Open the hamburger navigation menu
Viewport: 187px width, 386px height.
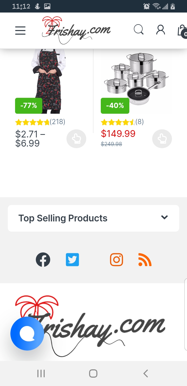click(x=20, y=31)
